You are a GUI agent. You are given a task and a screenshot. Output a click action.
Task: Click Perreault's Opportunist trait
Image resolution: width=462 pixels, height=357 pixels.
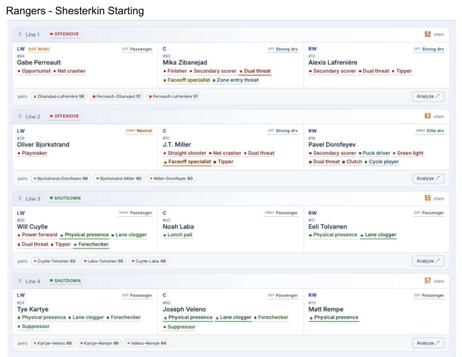(34, 71)
